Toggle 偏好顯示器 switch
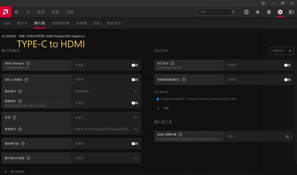 [x=135, y=144]
